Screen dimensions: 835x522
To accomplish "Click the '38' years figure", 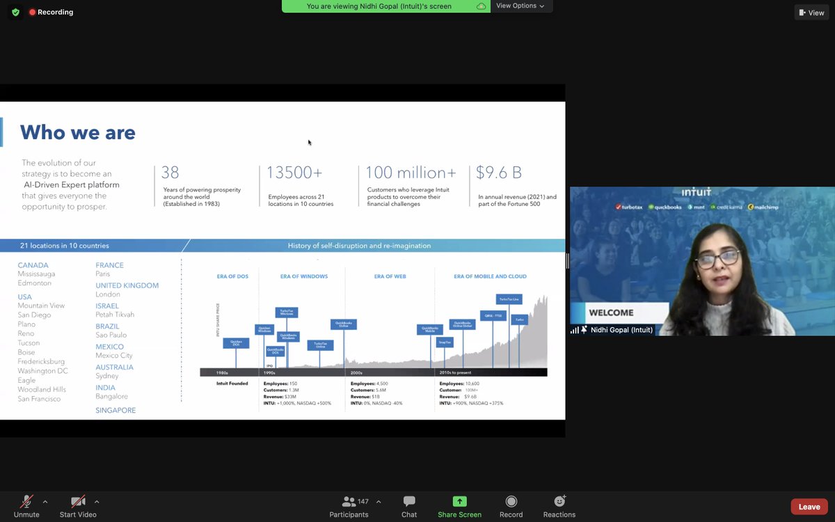I will 170,173.
